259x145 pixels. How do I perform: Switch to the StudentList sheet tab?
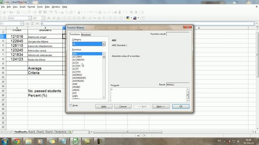coord(61,132)
